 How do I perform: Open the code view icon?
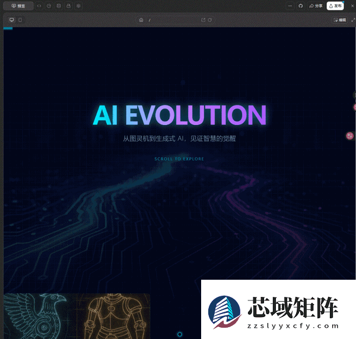[39, 6]
